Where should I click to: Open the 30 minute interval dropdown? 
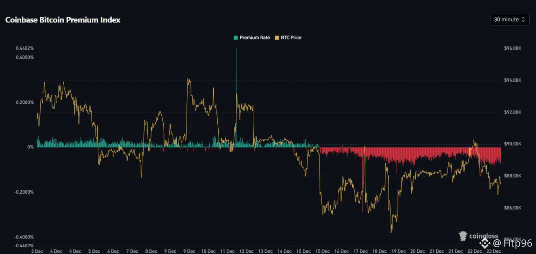point(510,19)
